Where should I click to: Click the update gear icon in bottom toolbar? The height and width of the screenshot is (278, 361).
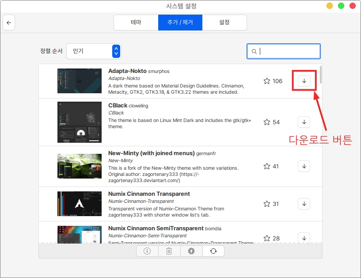pyautogui.click(x=191, y=251)
